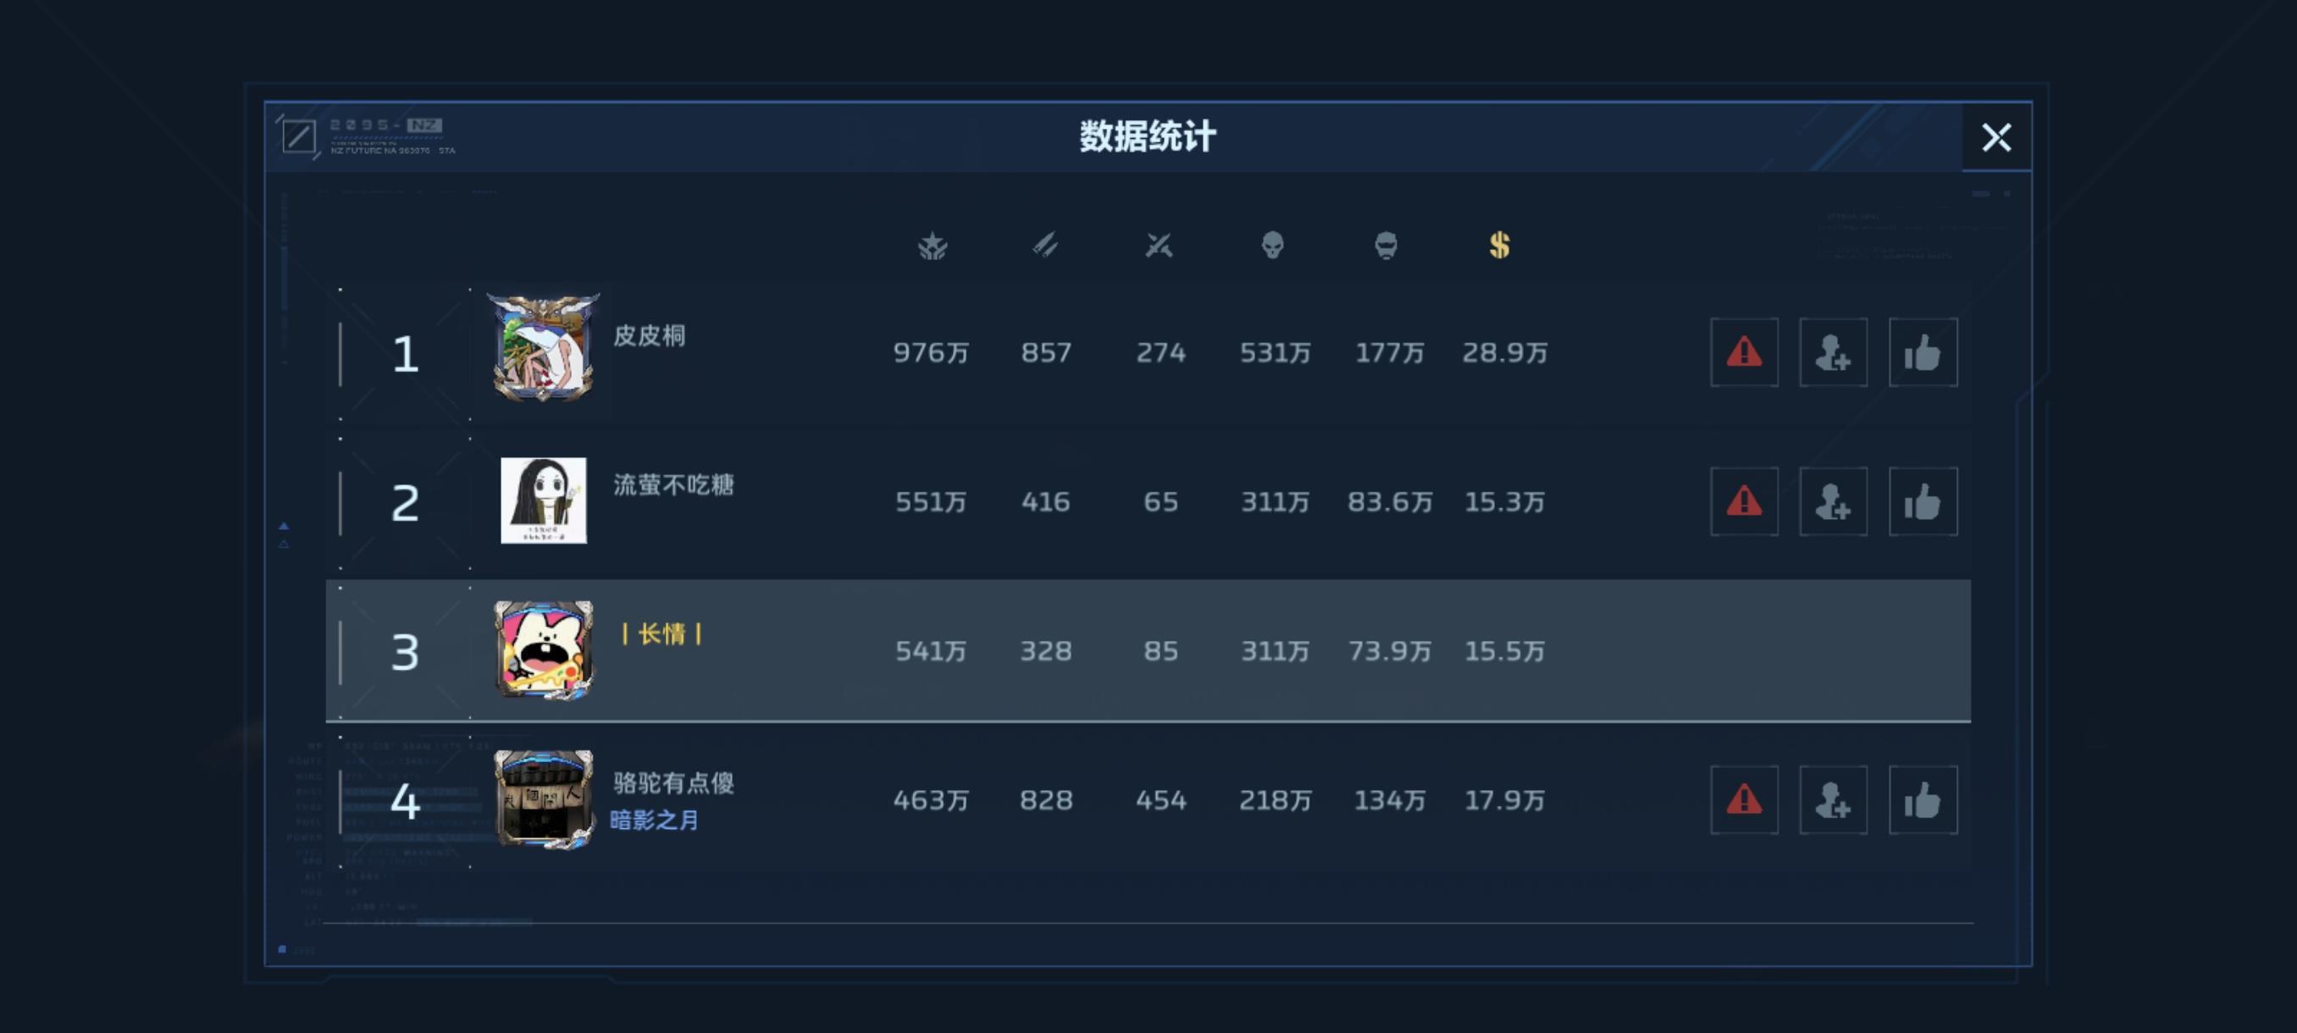2297x1033 pixels.
Task: Click the skull column header icon
Action: tap(1272, 245)
